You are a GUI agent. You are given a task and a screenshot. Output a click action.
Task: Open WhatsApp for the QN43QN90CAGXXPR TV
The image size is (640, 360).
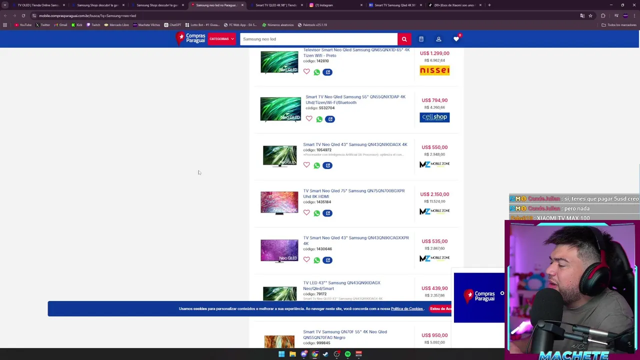click(x=317, y=260)
